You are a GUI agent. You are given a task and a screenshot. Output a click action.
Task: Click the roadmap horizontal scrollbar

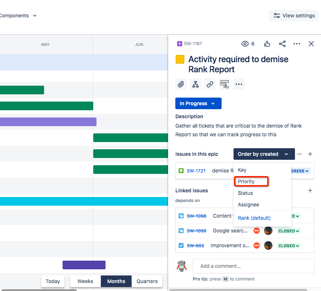pyautogui.click(x=39, y=290)
